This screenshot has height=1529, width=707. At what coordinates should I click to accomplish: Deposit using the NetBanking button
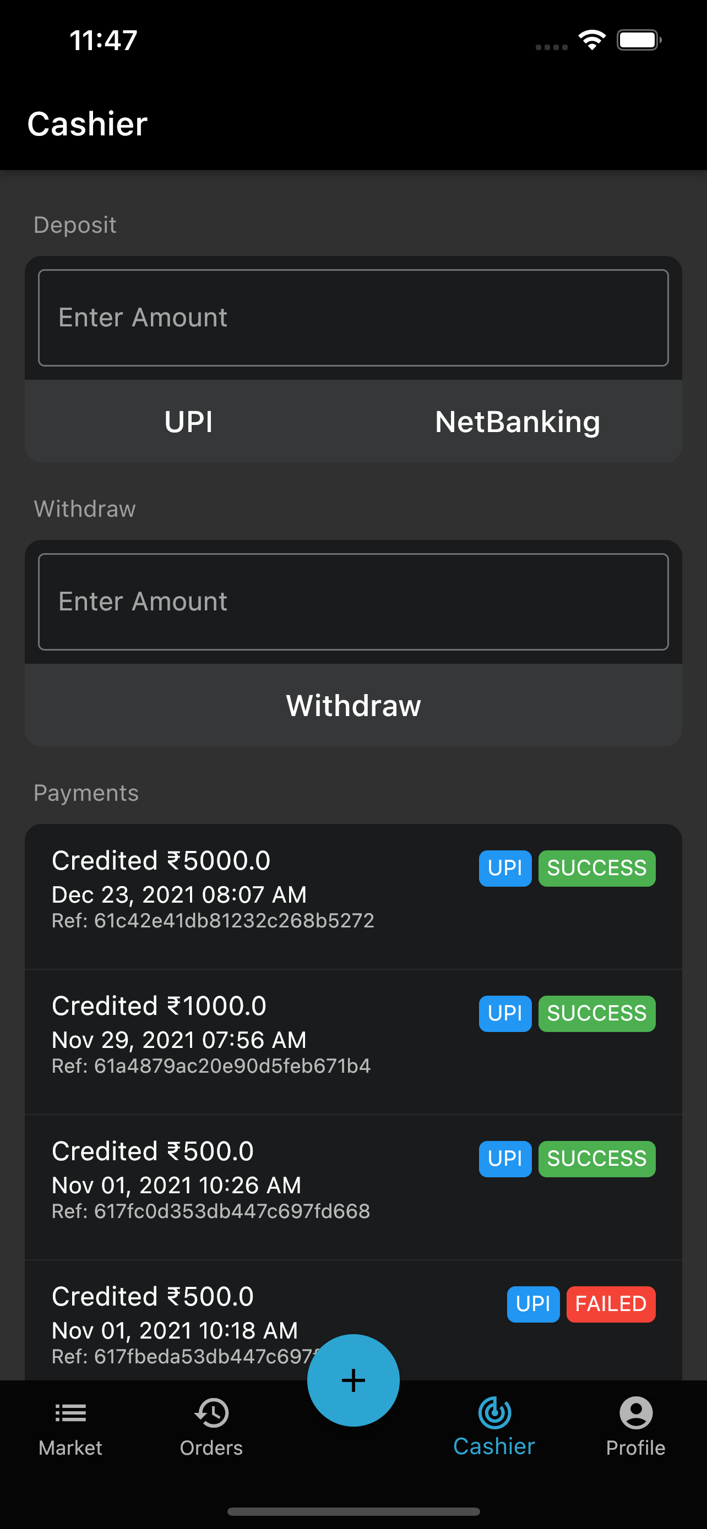[518, 422]
